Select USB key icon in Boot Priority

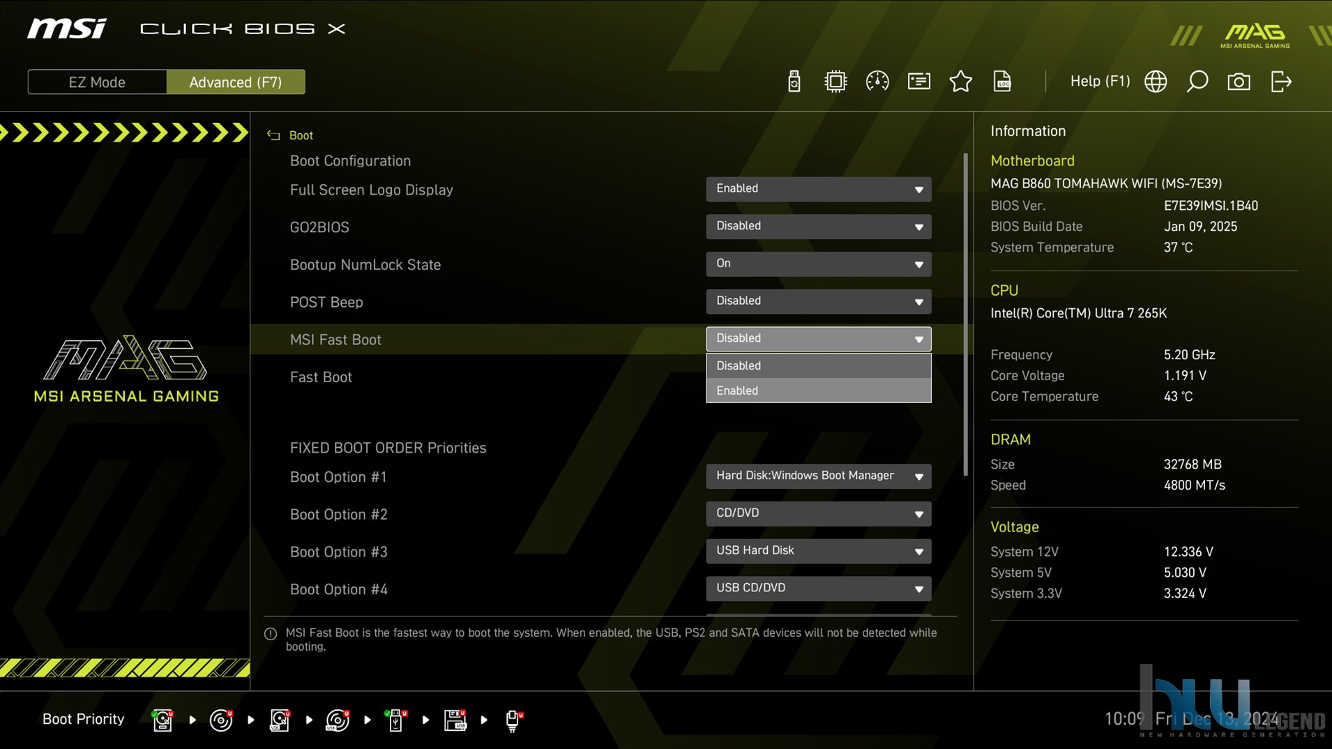click(396, 720)
